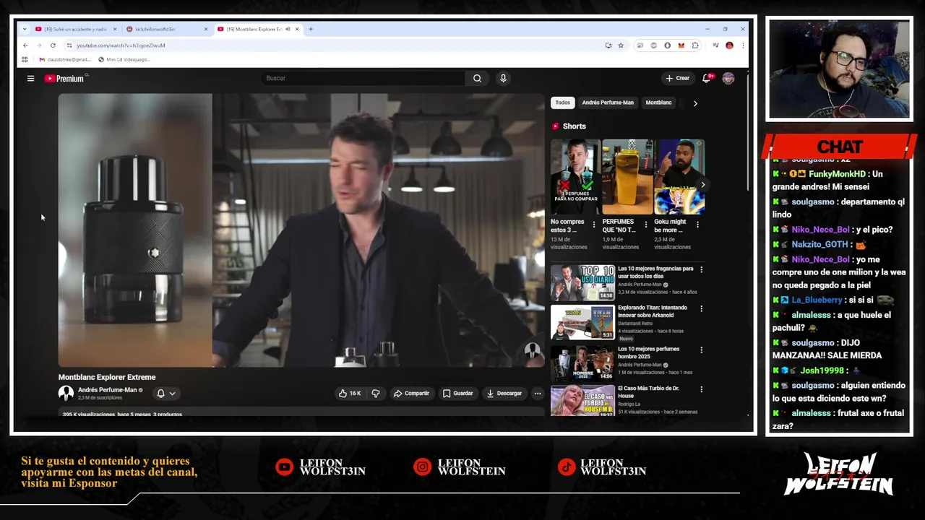The image size is (925, 520).
Task: Open the account avatar menu on YouTube
Action: tap(728, 78)
